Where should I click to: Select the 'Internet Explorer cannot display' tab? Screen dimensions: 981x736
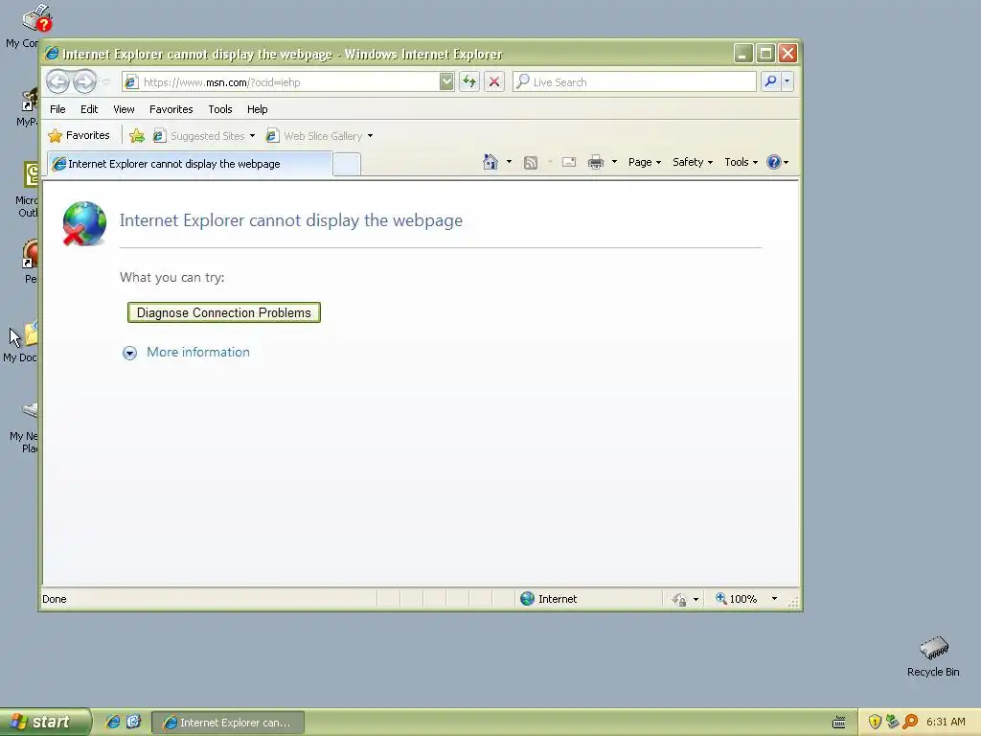point(190,164)
